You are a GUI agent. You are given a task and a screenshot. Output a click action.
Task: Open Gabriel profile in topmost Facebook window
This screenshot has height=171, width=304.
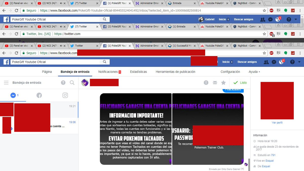[x=207, y=19]
